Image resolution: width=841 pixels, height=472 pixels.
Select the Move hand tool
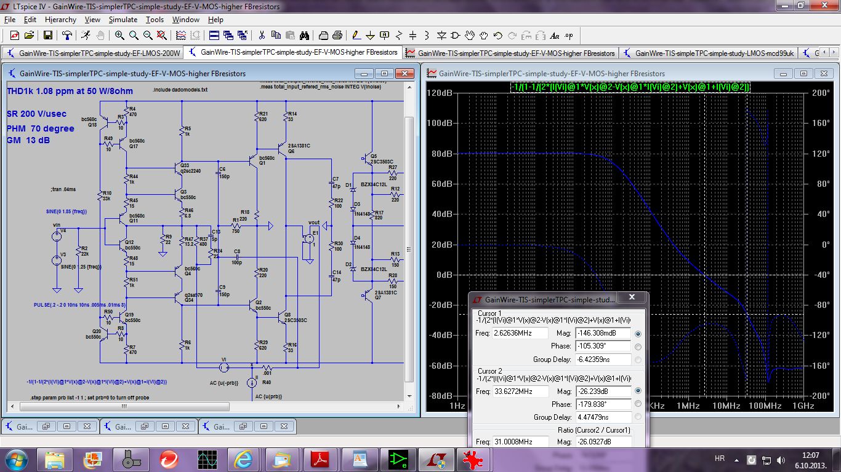click(x=470, y=36)
